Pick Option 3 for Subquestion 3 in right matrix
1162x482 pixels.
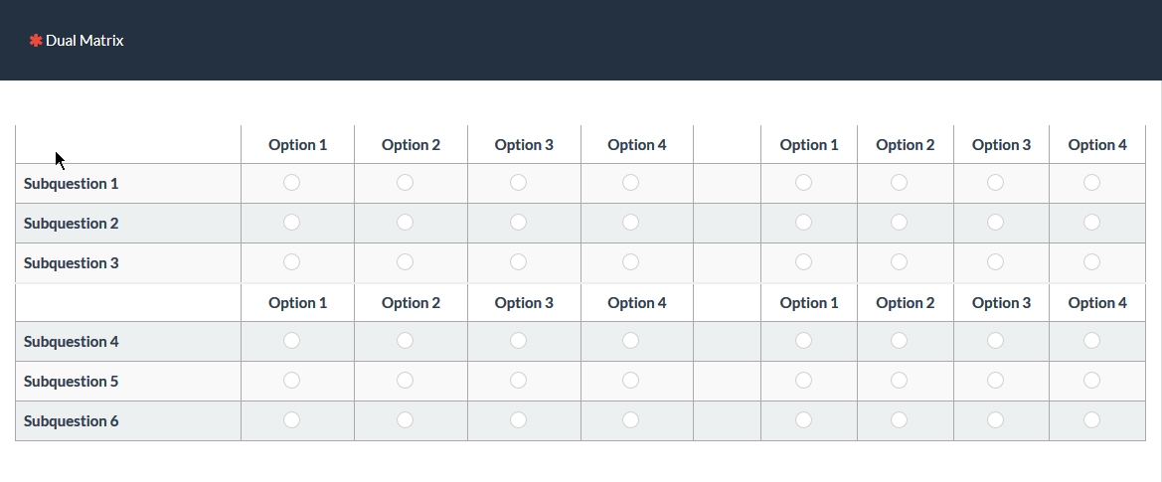click(x=995, y=261)
